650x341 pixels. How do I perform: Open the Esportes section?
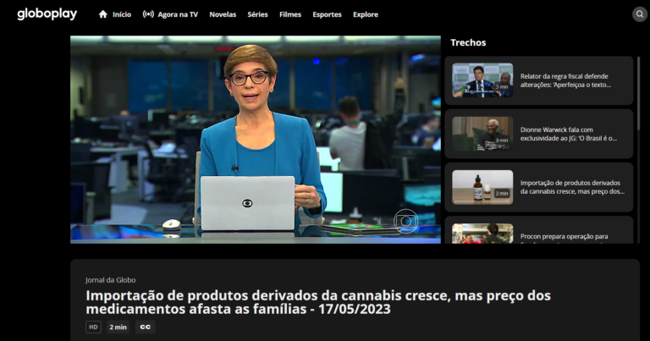[327, 14]
